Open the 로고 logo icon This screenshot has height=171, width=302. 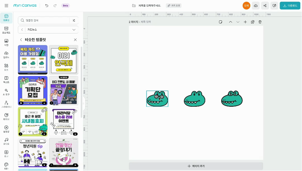(6, 154)
